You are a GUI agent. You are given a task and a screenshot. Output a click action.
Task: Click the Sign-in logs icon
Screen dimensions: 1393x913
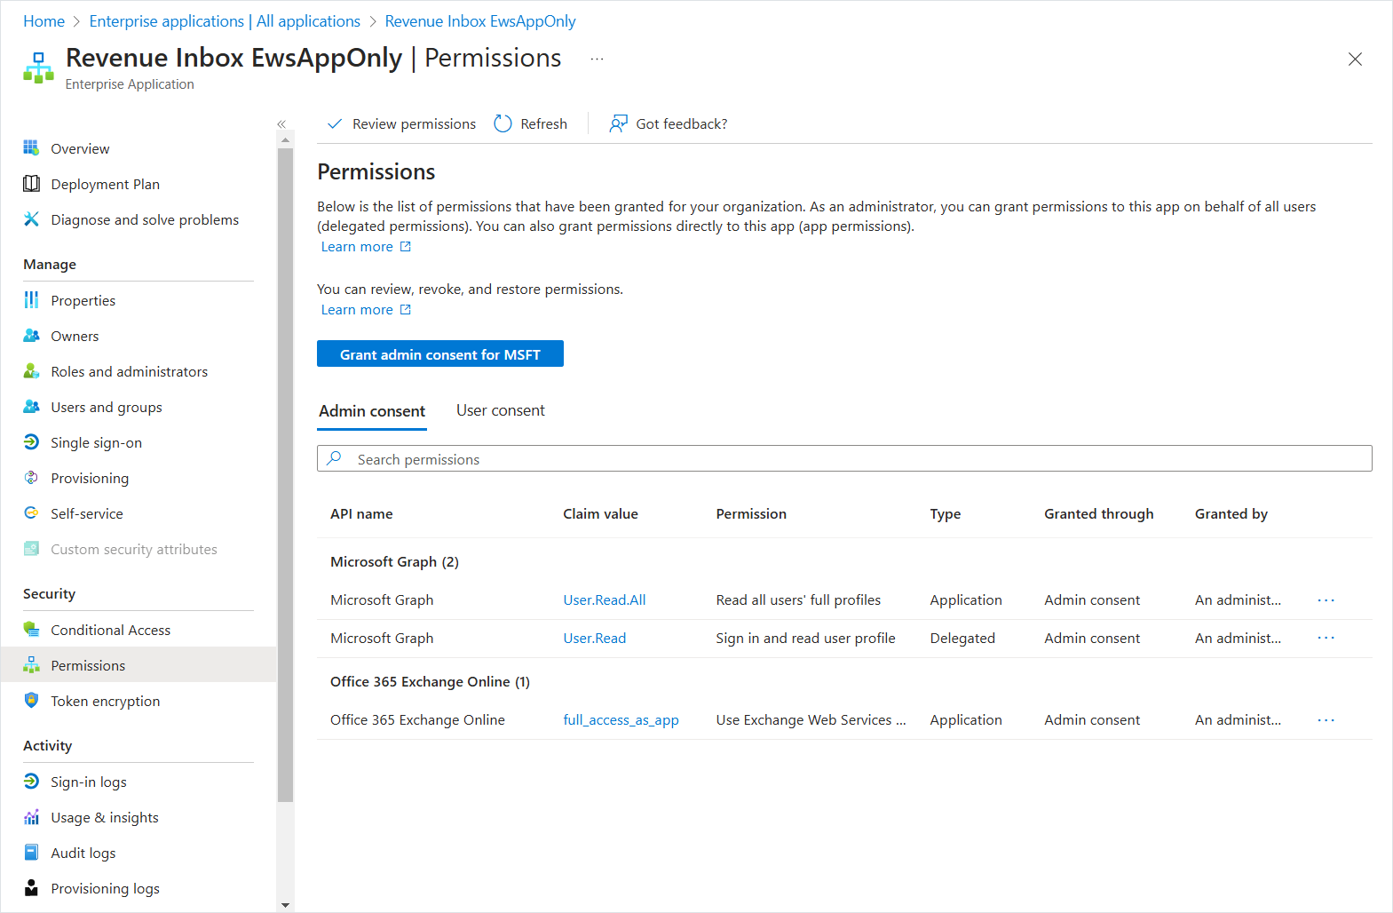31,781
